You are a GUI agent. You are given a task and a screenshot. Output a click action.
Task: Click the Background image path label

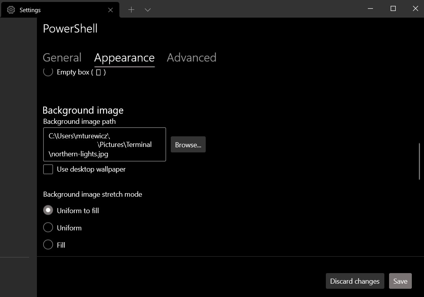pyautogui.click(x=79, y=121)
